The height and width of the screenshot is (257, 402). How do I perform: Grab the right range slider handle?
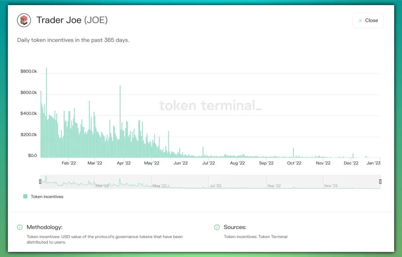click(380, 181)
